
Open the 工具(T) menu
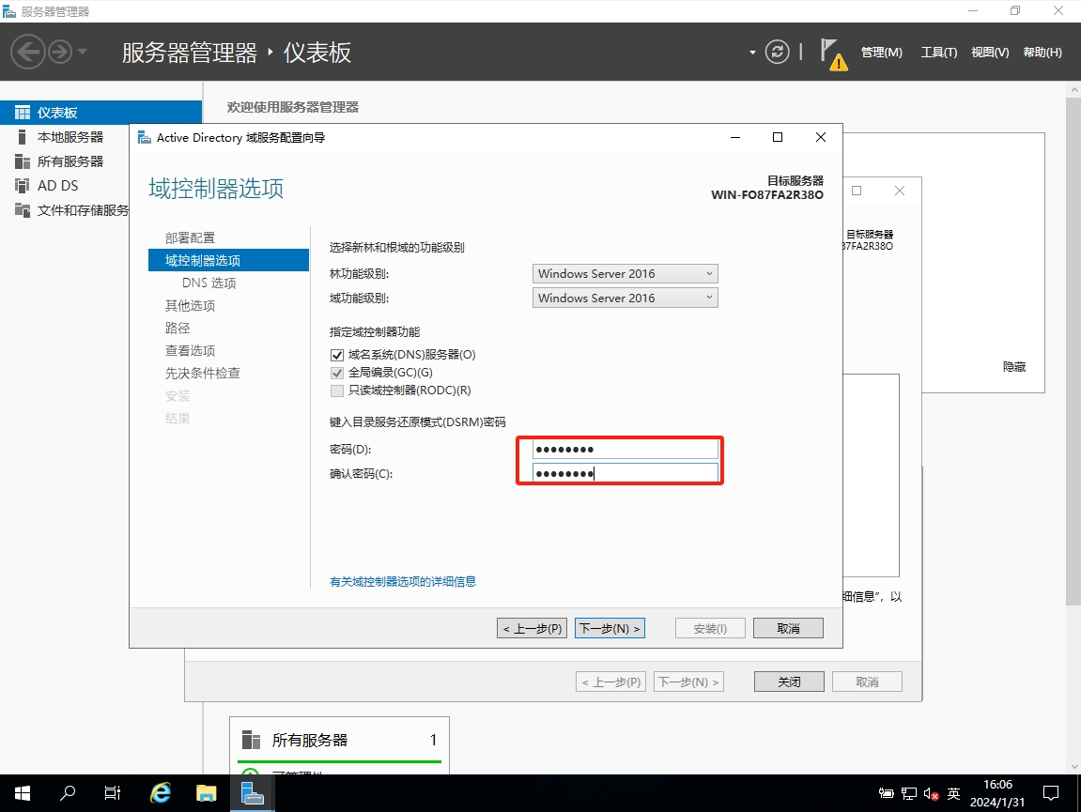tap(938, 53)
